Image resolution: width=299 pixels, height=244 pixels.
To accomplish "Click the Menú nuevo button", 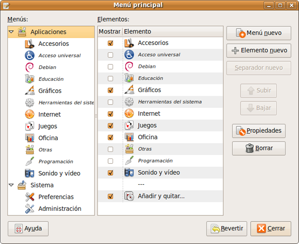I will tap(258, 33).
